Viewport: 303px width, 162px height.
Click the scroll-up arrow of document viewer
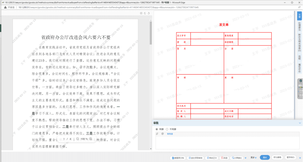click(151, 20)
